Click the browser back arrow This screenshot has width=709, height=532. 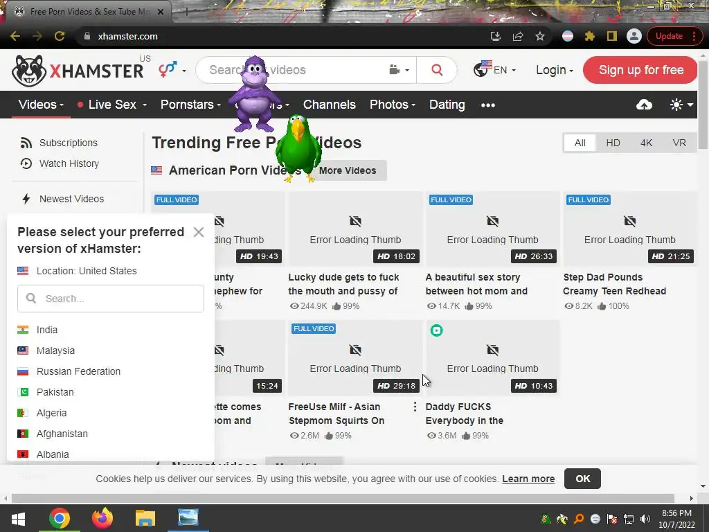click(x=15, y=36)
